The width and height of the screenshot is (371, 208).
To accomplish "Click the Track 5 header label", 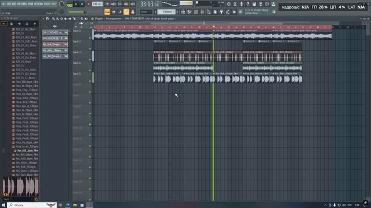I will coord(77,74).
